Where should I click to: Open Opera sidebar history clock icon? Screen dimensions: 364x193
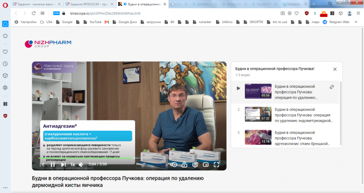click(5, 64)
